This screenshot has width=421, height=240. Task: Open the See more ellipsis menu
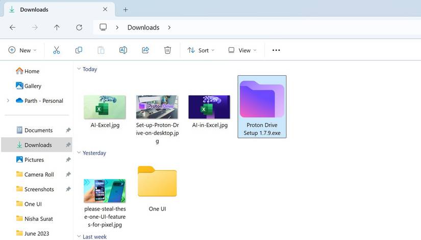point(276,50)
